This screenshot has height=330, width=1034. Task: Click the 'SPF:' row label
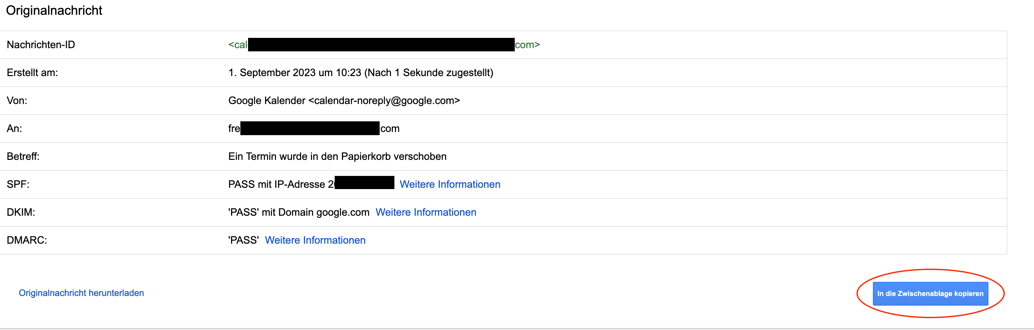pyautogui.click(x=18, y=184)
